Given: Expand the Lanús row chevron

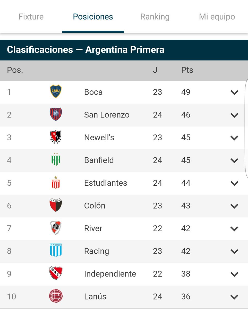Looking at the screenshot, I should (x=234, y=297).
